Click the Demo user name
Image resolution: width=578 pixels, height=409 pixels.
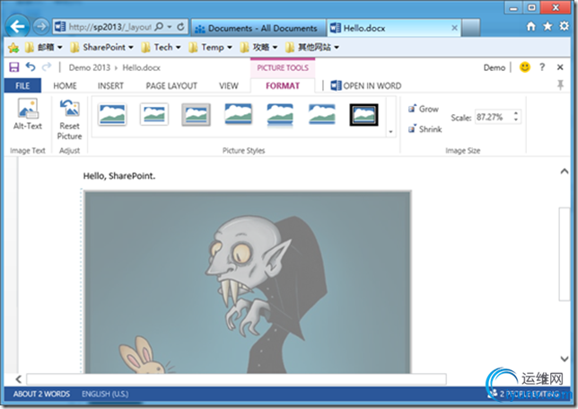click(495, 67)
